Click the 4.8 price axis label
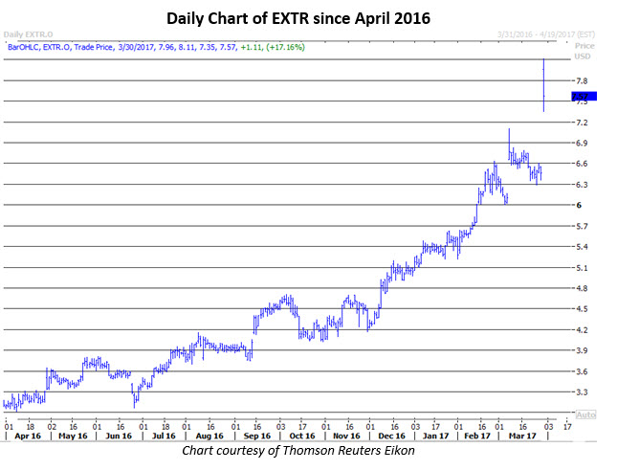This screenshot has width=617, height=470. click(x=582, y=288)
